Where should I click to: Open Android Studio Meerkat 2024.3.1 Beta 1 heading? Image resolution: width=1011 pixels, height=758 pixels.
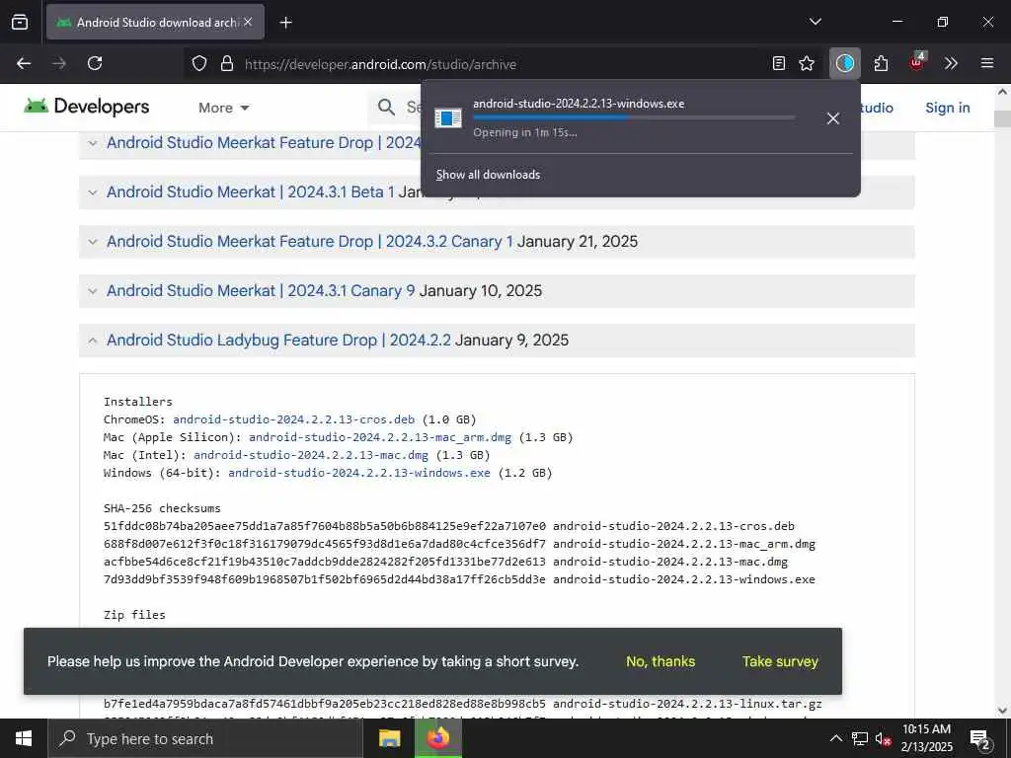[x=250, y=192]
